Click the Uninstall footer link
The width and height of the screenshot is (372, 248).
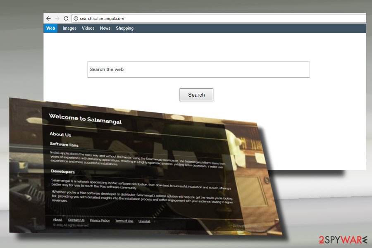click(144, 221)
